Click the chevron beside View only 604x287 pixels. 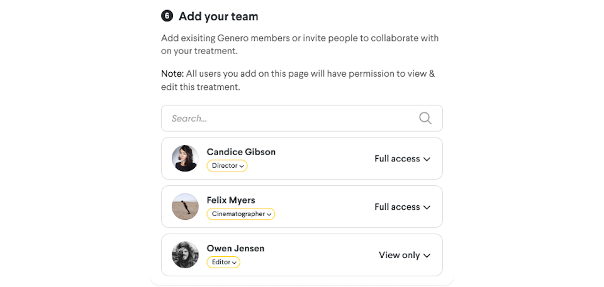(427, 256)
